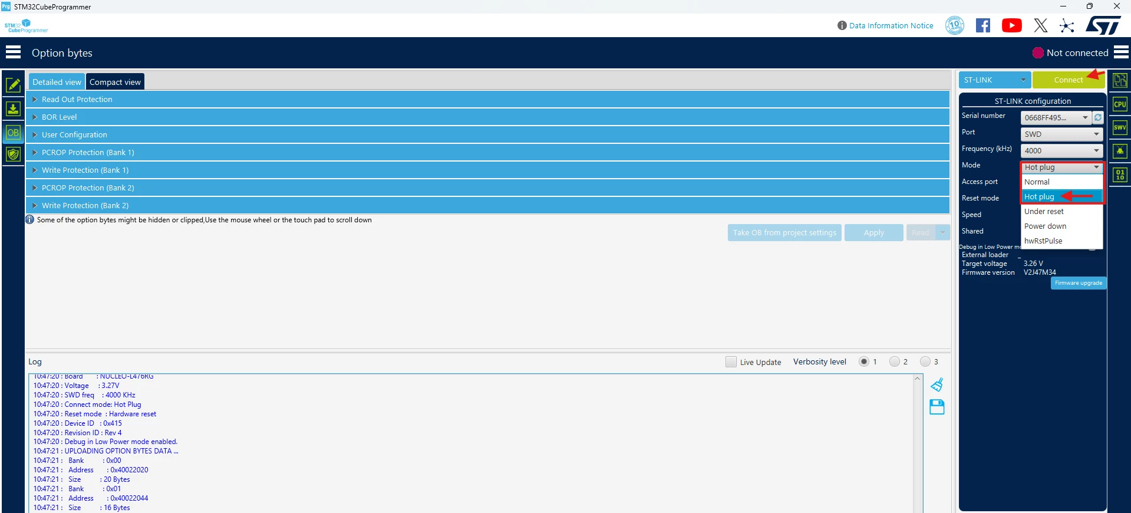Choose hwRstPulse in the Mode list
This screenshot has width=1131, height=513.
pyautogui.click(x=1061, y=241)
